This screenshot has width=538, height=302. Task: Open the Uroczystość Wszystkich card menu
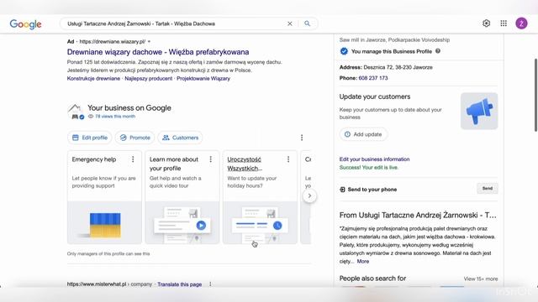288,159
